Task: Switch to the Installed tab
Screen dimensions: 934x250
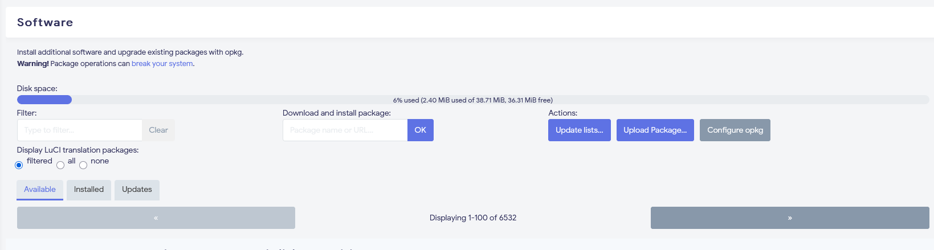Action: (89, 190)
